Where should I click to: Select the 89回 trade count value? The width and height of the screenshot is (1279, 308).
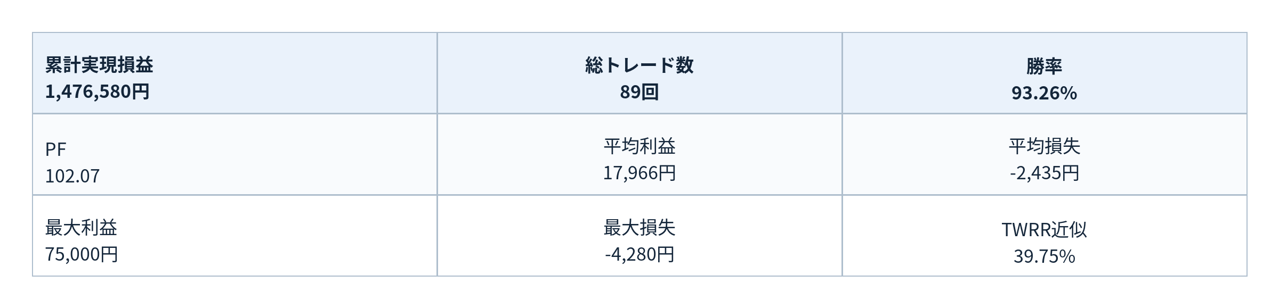[x=639, y=93]
